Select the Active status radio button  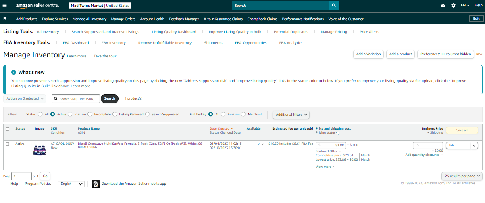(52, 114)
